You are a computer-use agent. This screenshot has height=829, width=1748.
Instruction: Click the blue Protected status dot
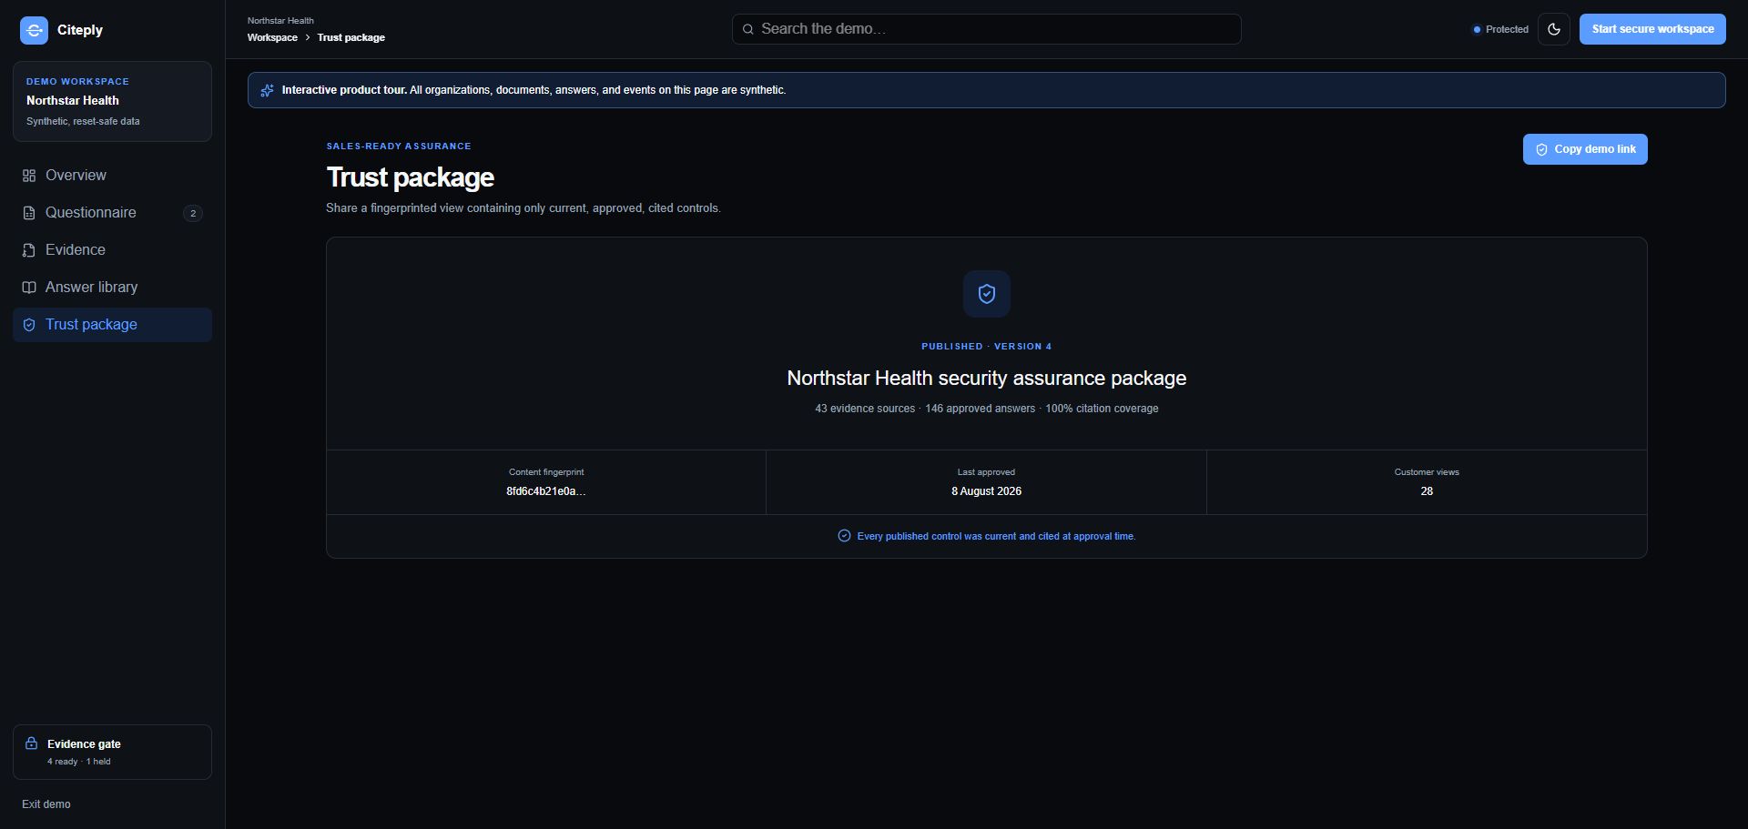pyautogui.click(x=1477, y=29)
